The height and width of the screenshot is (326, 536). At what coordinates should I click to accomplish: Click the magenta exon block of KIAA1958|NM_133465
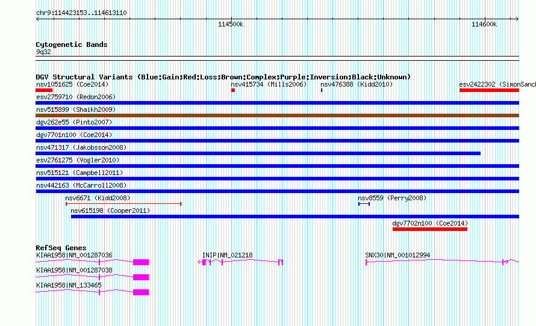(x=141, y=292)
